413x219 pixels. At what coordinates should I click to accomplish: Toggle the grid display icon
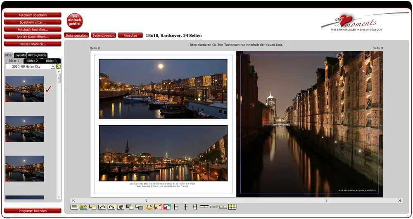(x=232, y=207)
